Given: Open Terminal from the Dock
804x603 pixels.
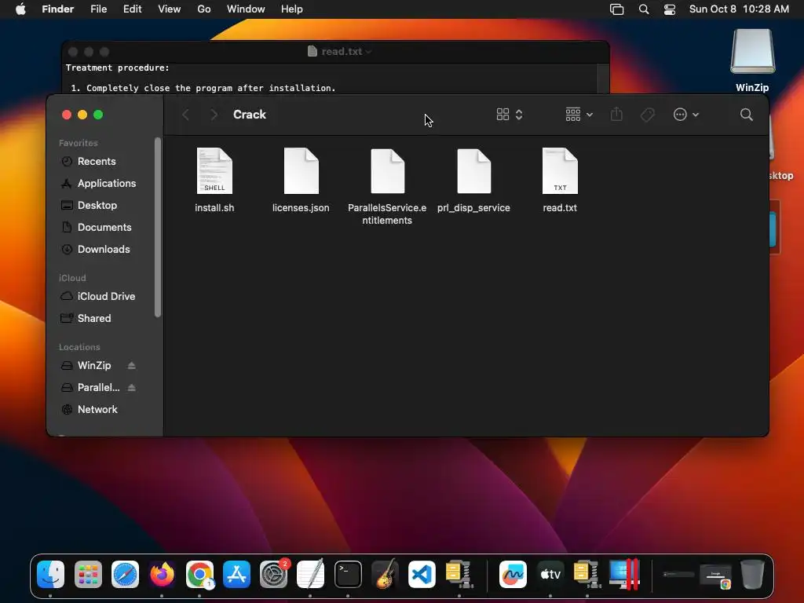Looking at the screenshot, I should pyautogui.click(x=348, y=574).
